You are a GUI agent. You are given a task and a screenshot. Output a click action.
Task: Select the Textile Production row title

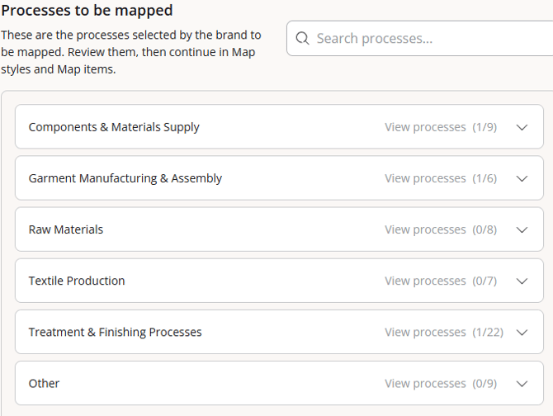(77, 281)
